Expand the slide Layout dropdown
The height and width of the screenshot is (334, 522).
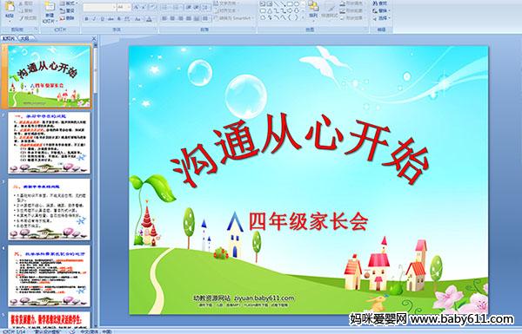69,3
